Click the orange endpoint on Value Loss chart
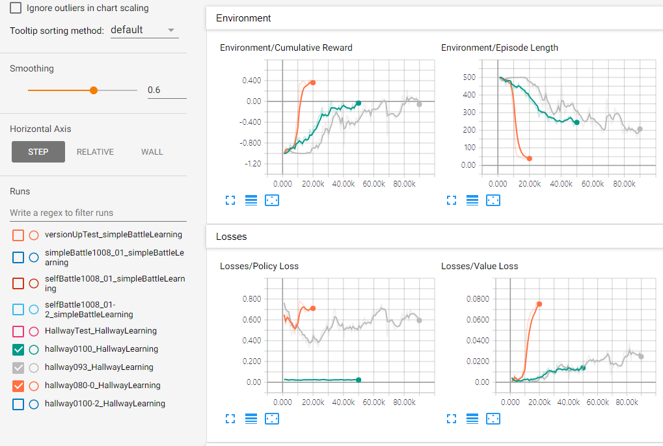 point(539,304)
